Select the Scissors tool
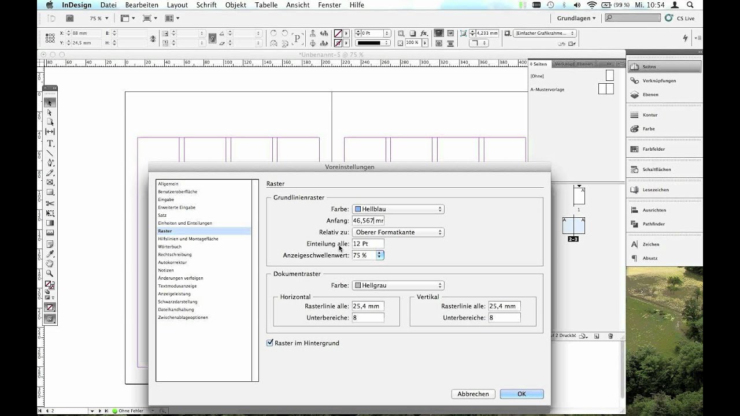 (x=50, y=203)
